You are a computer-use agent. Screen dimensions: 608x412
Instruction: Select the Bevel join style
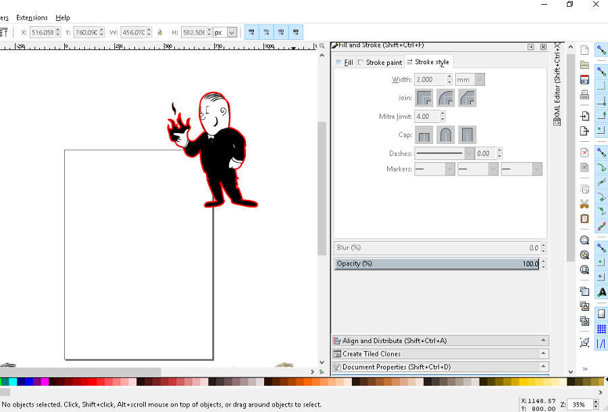467,98
